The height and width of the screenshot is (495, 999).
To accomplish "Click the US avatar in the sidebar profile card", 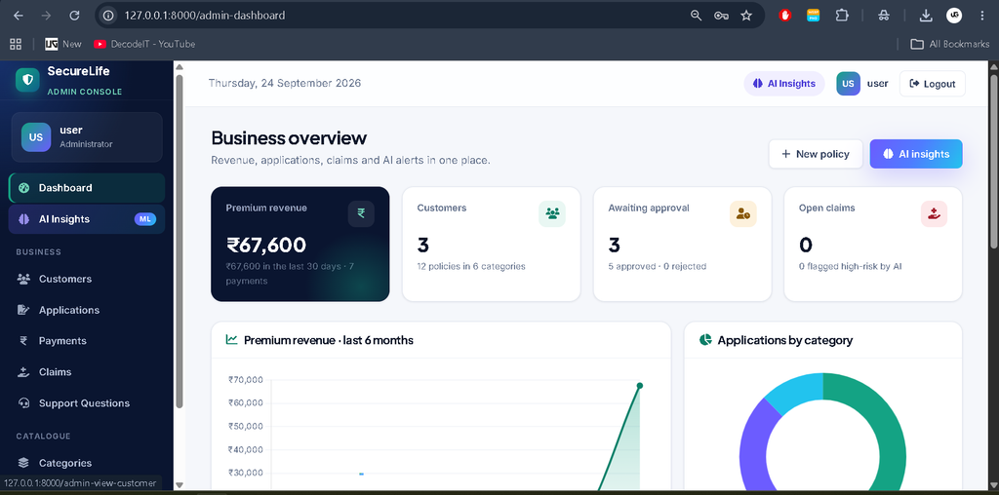I will [x=36, y=137].
